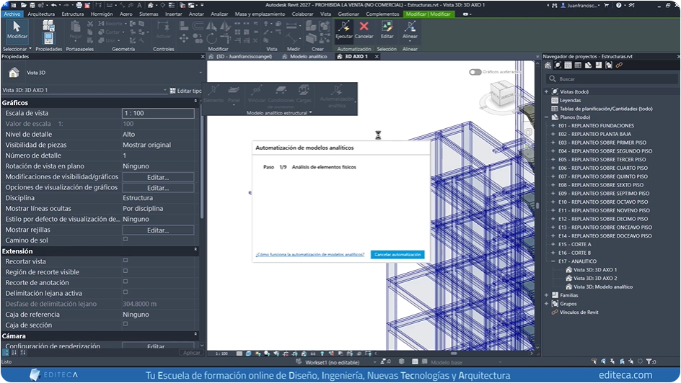
Task: Toggle the Gráficos acelerados switch
Action: click(475, 72)
